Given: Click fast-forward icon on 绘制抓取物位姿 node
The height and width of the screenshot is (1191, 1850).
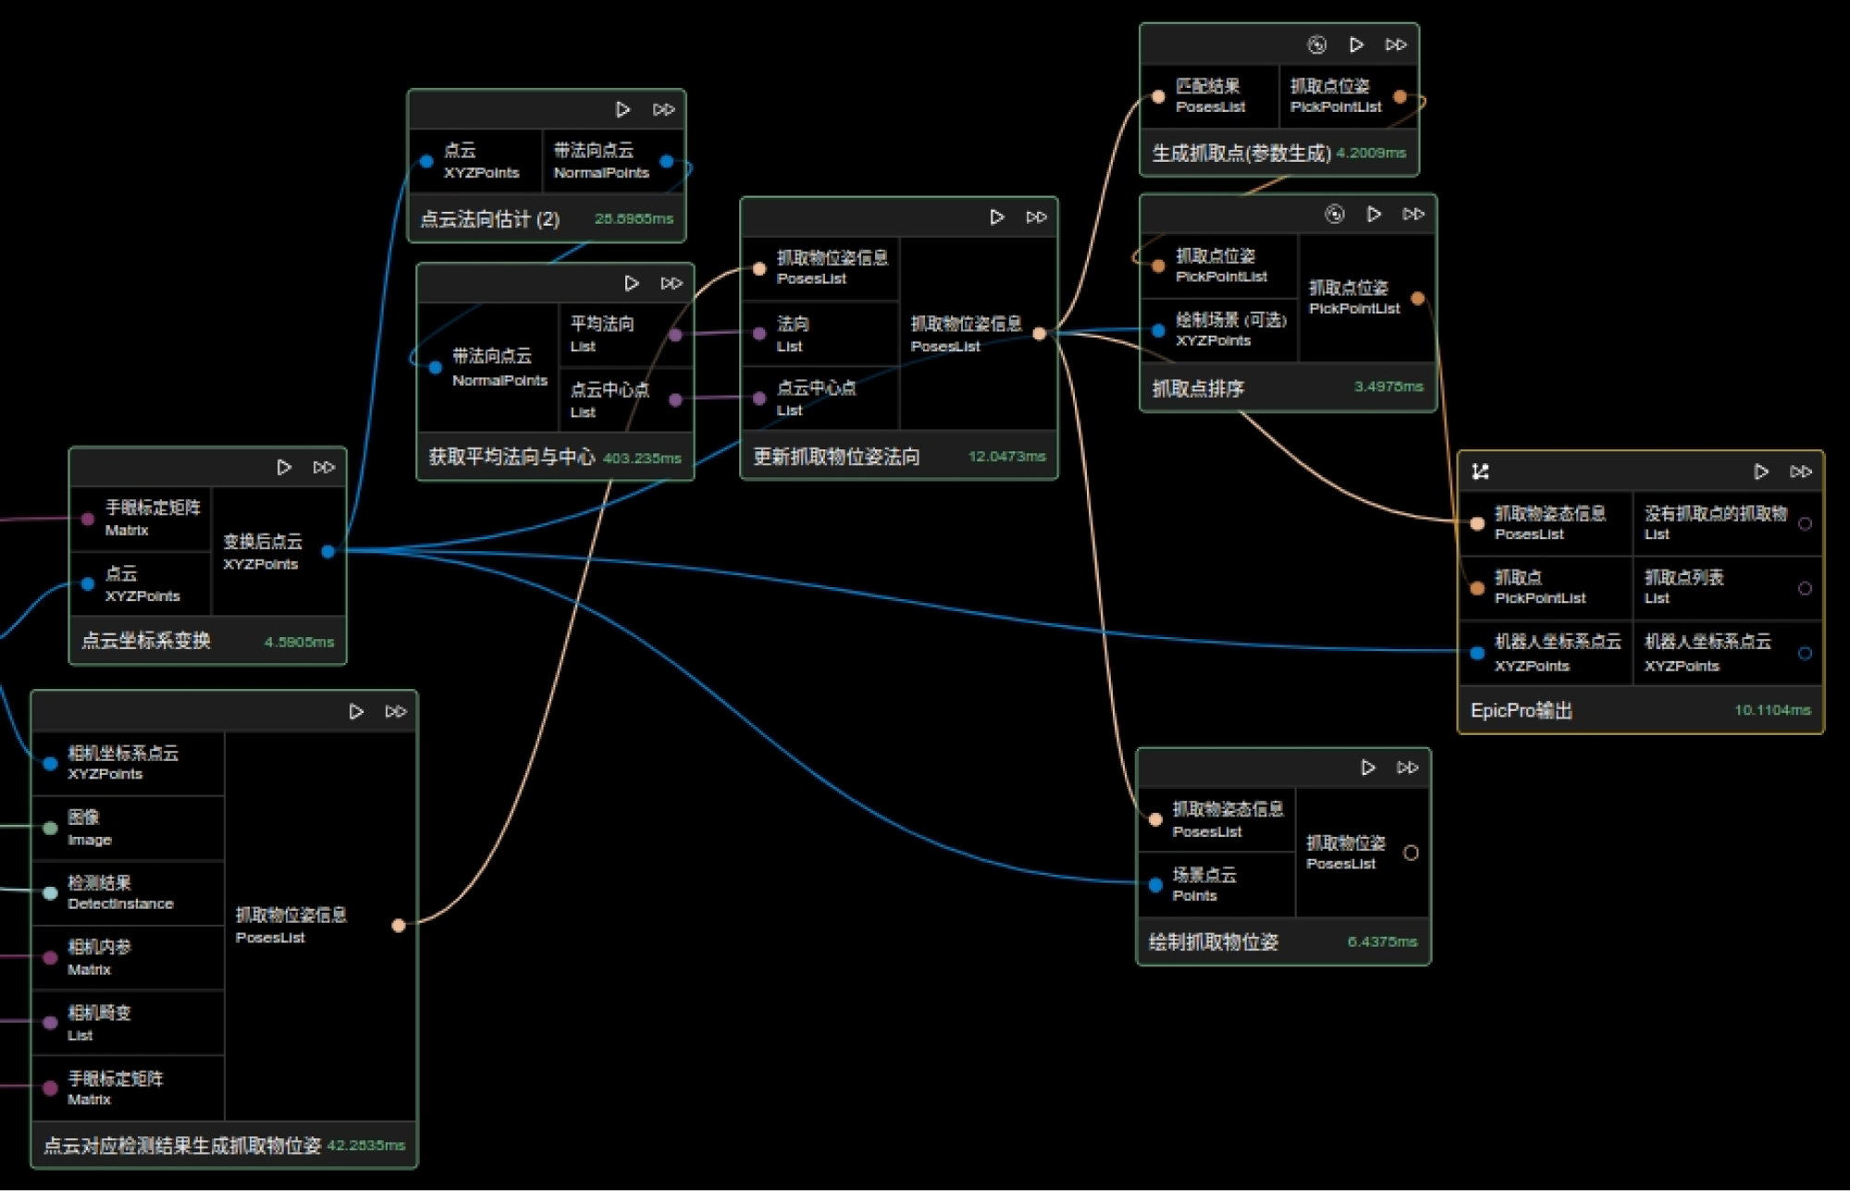Looking at the screenshot, I should tap(1407, 767).
